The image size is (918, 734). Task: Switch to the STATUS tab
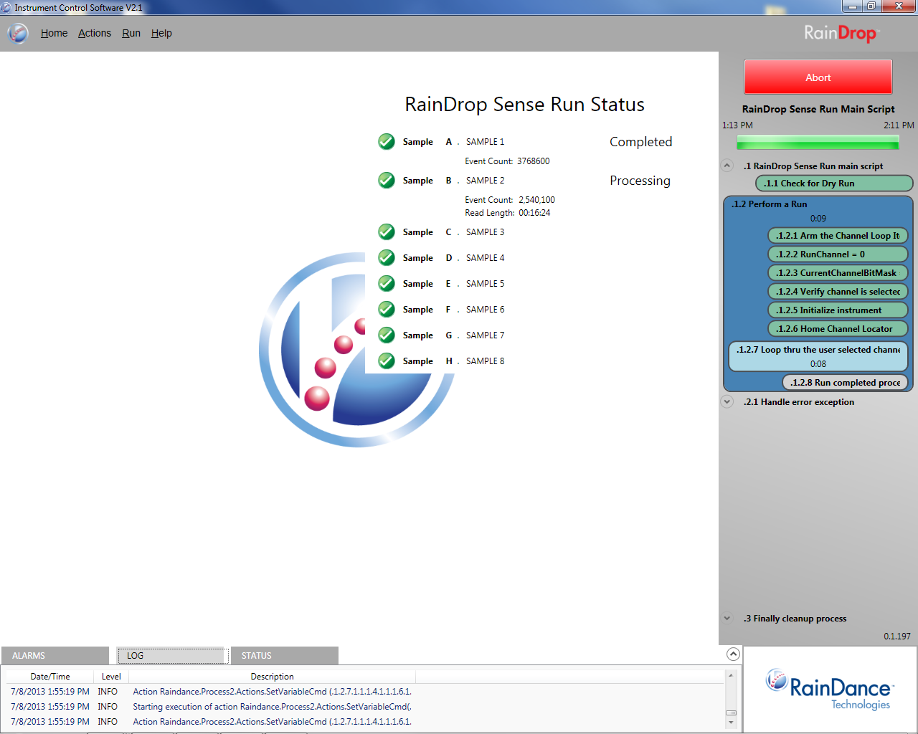pyautogui.click(x=285, y=656)
